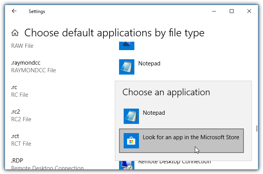This screenshot has height=174, width=263.
Task: Click the vertical scrollbar thumb
Action: [256, 128]
